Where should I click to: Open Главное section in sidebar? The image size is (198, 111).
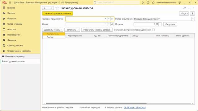tap(20, 8)
